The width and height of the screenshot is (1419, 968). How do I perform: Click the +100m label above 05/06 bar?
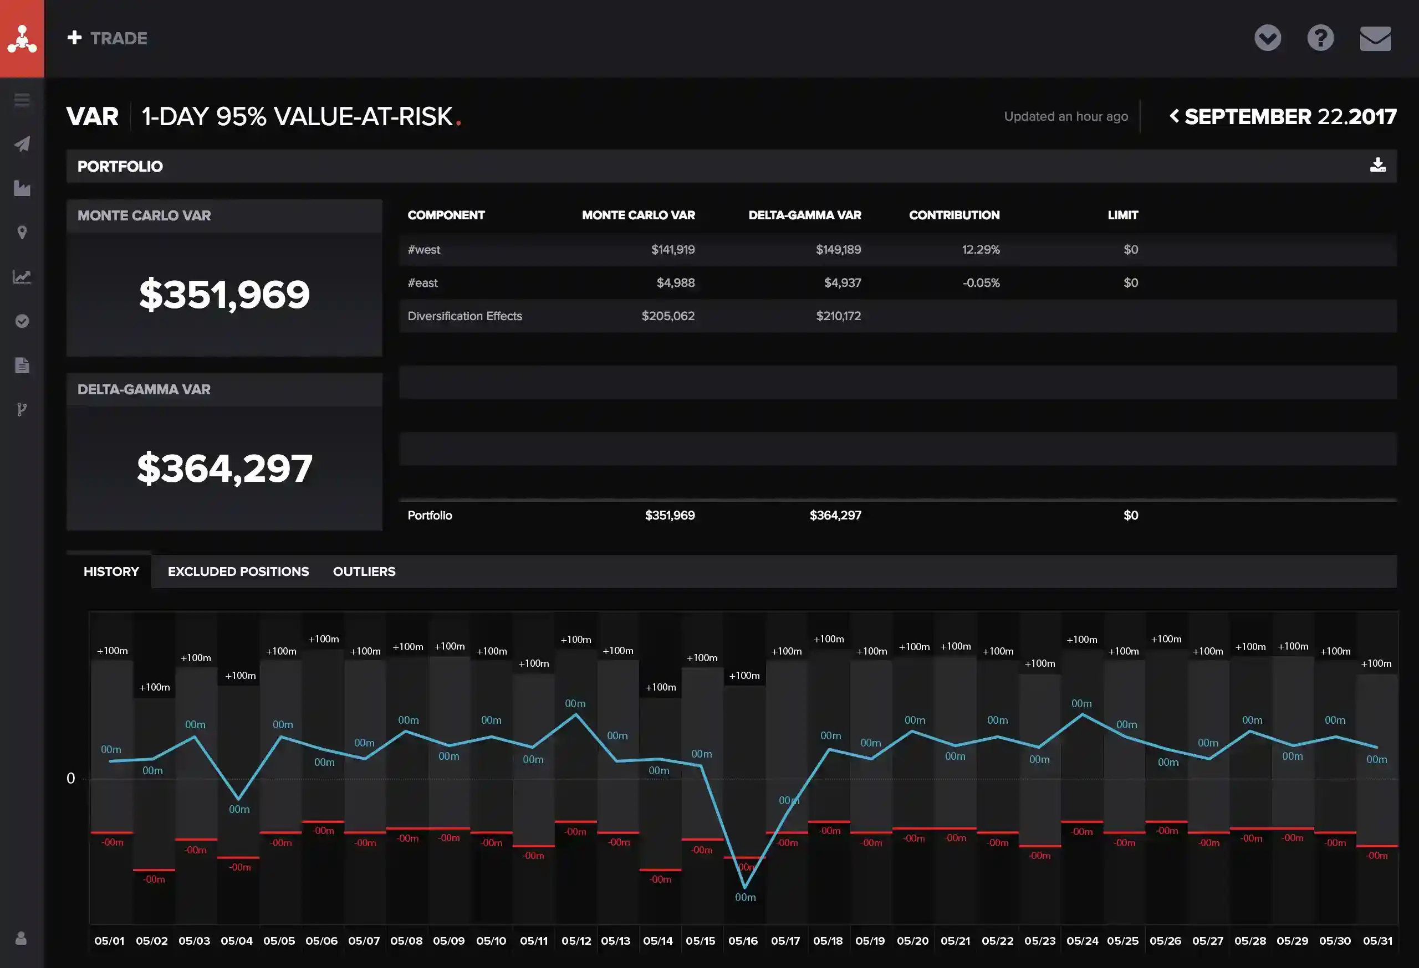coord(323,639)
